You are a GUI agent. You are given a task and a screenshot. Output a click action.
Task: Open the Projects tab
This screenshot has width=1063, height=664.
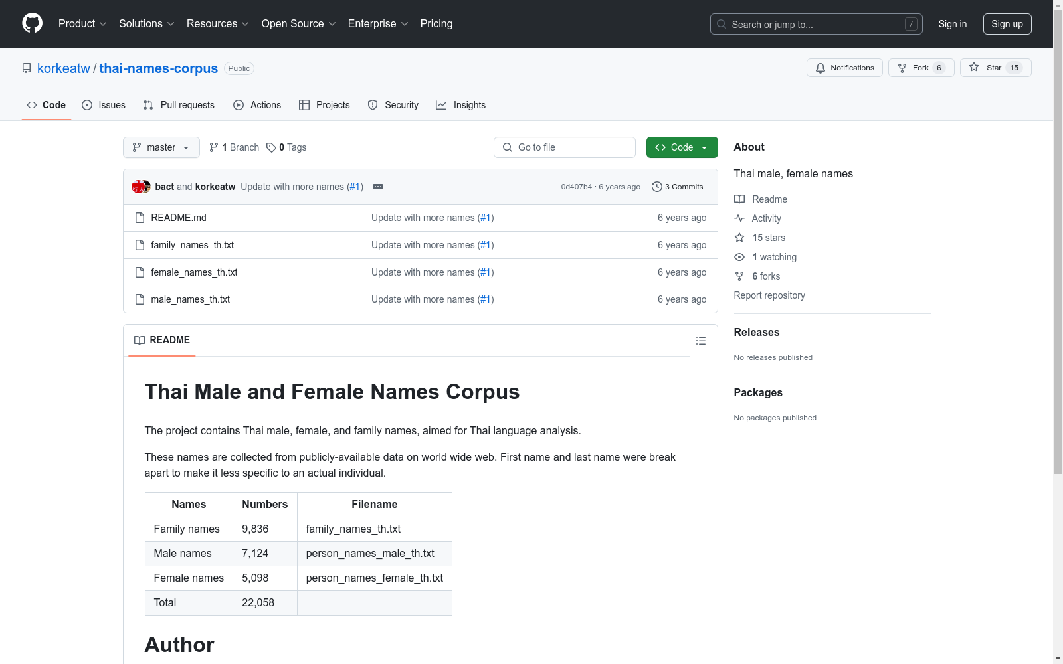pos(324,105)
